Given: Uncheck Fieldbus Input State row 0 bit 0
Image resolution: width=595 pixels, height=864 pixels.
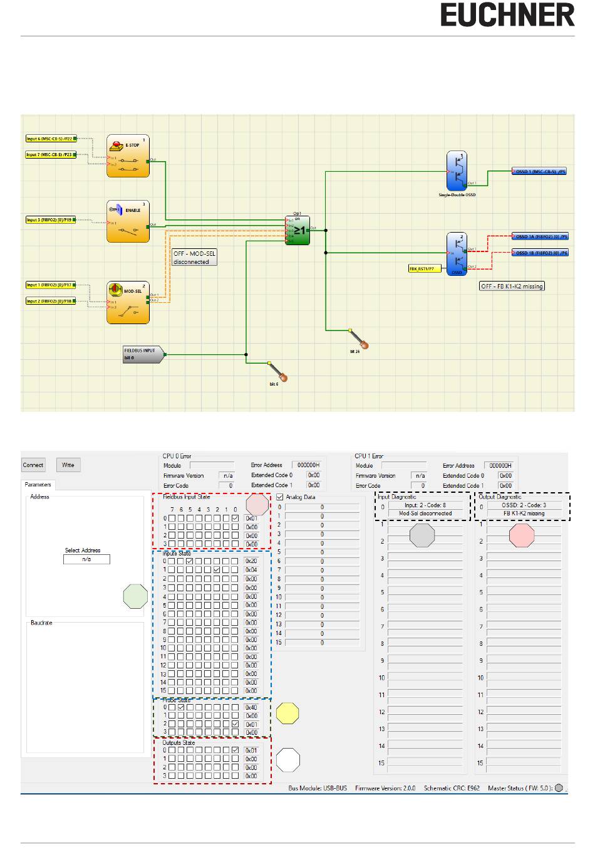Looking at the screenshot, I should [235, 519].
